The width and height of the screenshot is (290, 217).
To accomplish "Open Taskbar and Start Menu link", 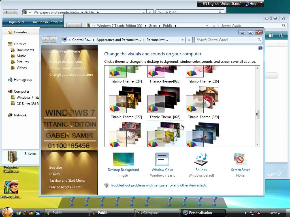I will pyautogui.click(x=67, y=181).
